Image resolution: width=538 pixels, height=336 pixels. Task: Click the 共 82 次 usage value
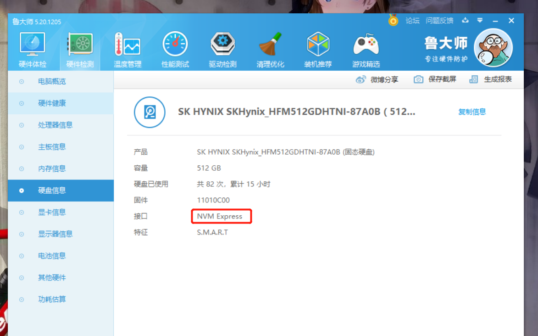click(233, 184)
